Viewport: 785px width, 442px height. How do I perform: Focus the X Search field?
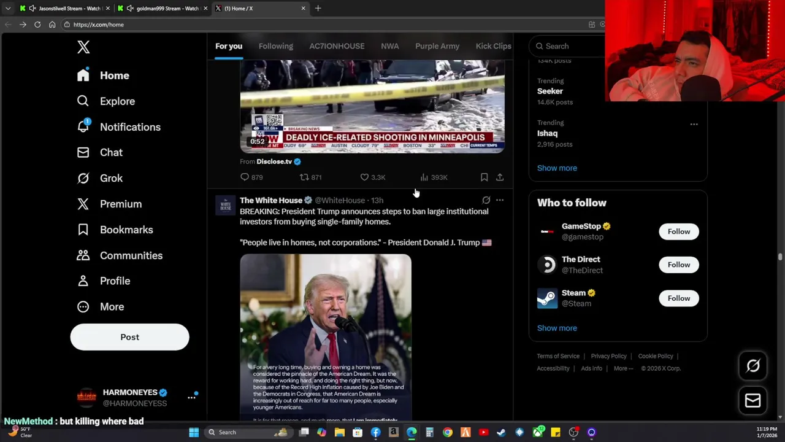click(567, 46)
